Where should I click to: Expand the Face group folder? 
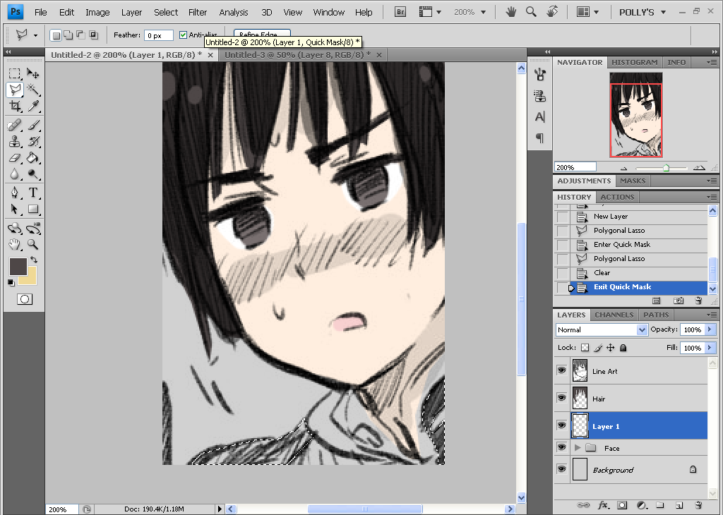pos(578,448)
